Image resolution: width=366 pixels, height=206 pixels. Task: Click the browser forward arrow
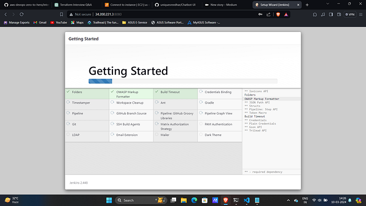(14, 15)
